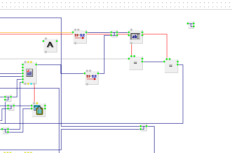Select the yellow clipboard node icon
Screen dimensions: 232x153
pos(38,110)
